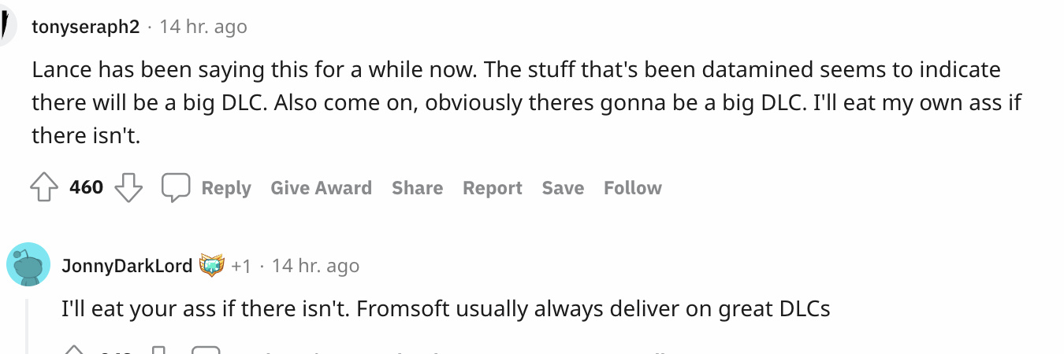This screenshot has height=354, width=1064.
Task: Click the speech bubble reply icon
Action: pyautogui.click(x=176, y=188)
